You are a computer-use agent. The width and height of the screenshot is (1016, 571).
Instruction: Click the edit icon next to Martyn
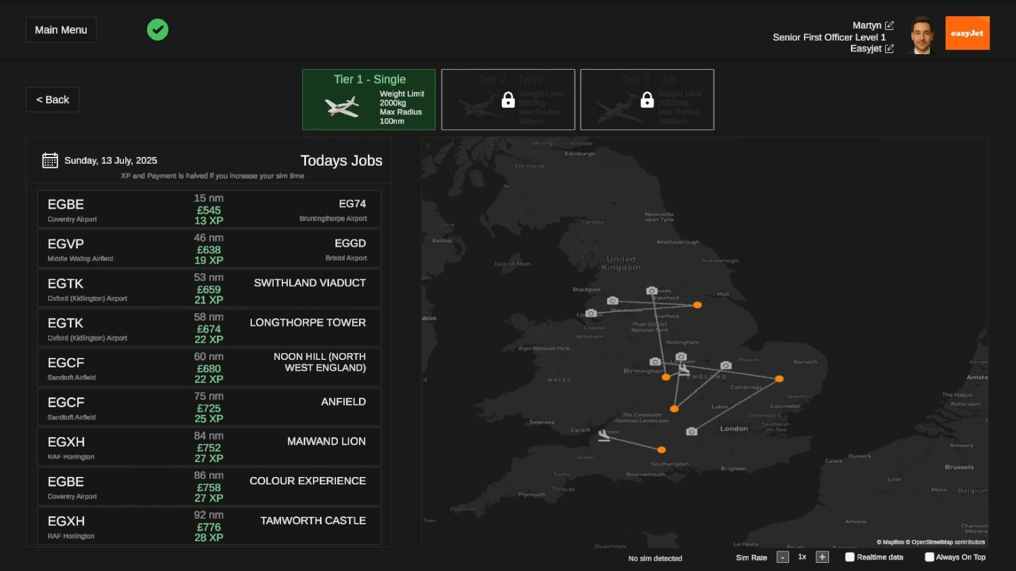click(x=889, y=25)
